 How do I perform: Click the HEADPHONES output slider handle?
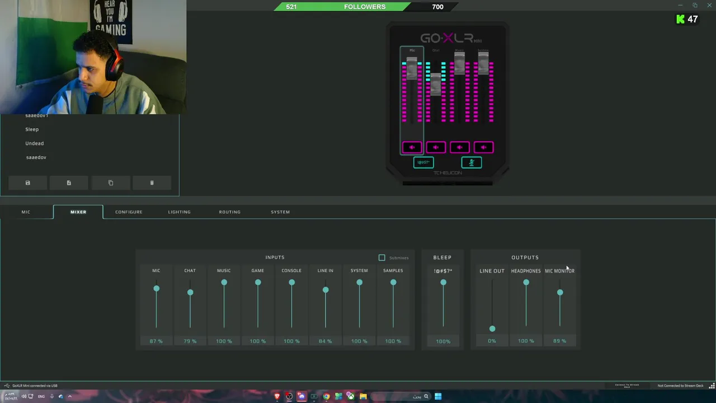click(x=526, y=283)
